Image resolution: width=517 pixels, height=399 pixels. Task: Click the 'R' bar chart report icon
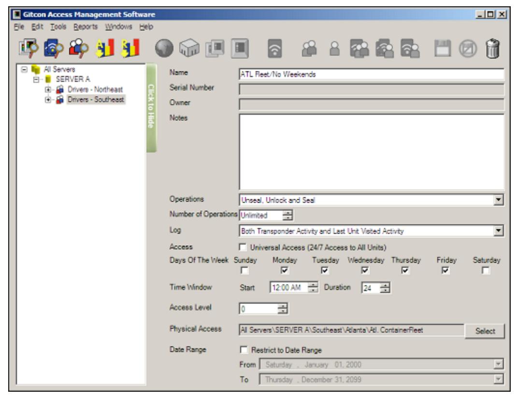coord(130,48)
